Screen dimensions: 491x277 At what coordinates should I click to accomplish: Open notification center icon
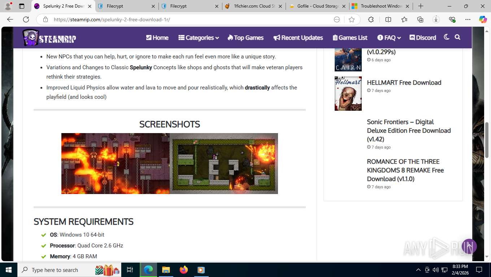coord(479,270)
